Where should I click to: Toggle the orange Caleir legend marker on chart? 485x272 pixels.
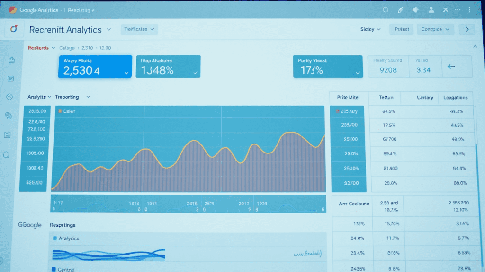pyautogui.click(x=60, y=111)
